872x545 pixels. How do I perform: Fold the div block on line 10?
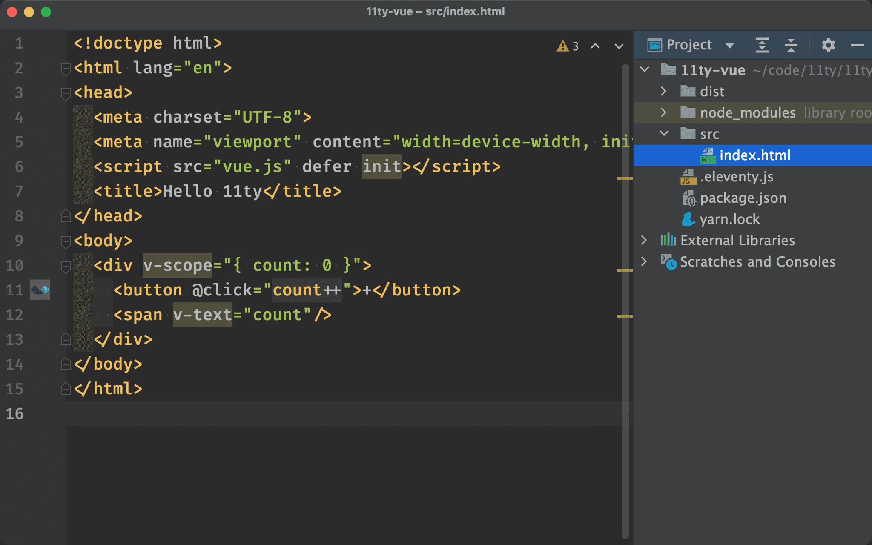click(66, 266)
